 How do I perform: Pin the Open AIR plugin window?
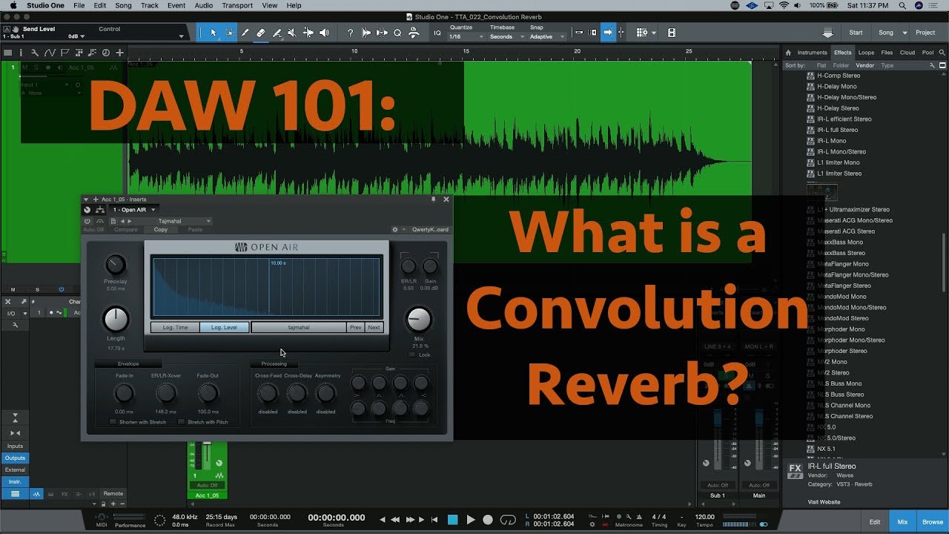point(434,200)
